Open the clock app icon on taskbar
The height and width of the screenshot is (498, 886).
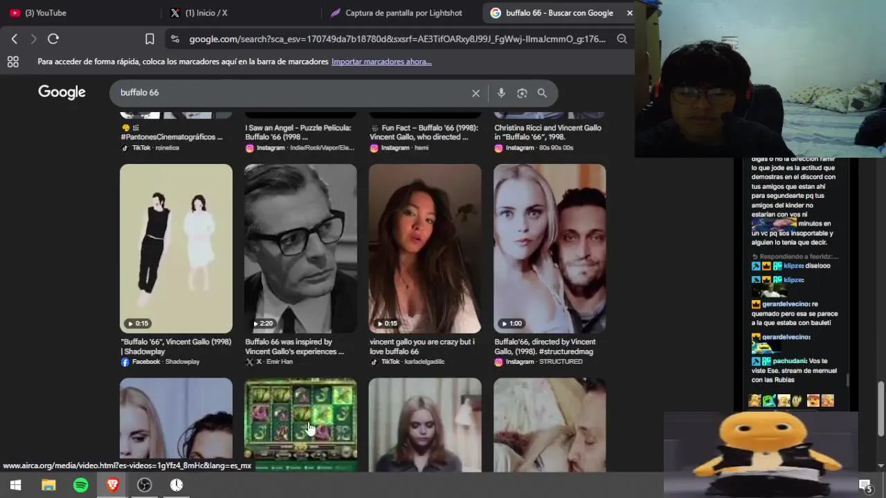tap(177, 485)
